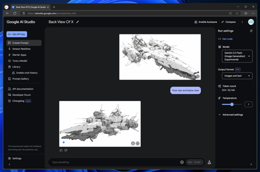Click the clear chat icon near Run
The image size is (260, 172).
209,162
